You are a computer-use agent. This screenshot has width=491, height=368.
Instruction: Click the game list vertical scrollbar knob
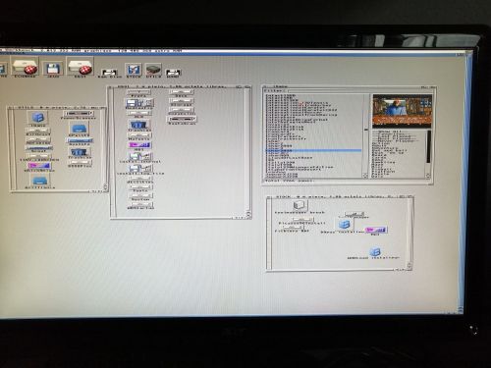click(365, 130)
